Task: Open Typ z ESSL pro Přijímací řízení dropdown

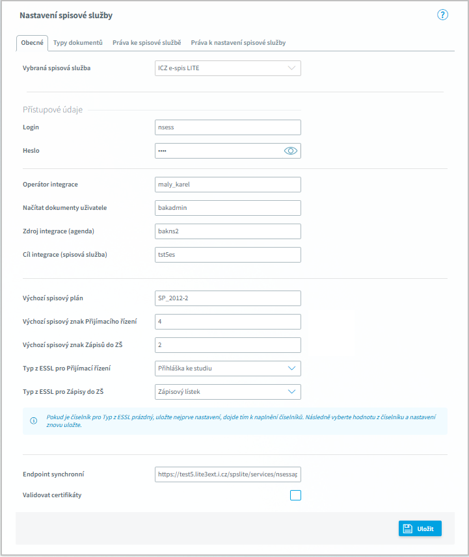Action: pyautogui.click(x=228, y=369)
